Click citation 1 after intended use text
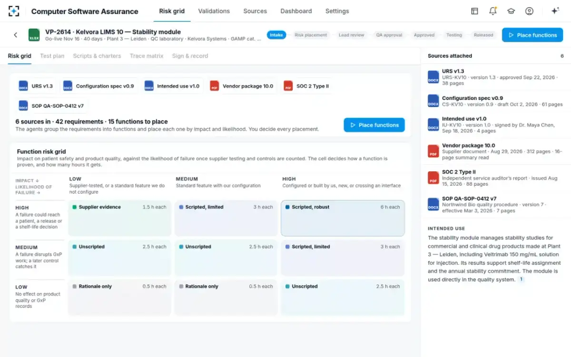 [x=521, y=279]
